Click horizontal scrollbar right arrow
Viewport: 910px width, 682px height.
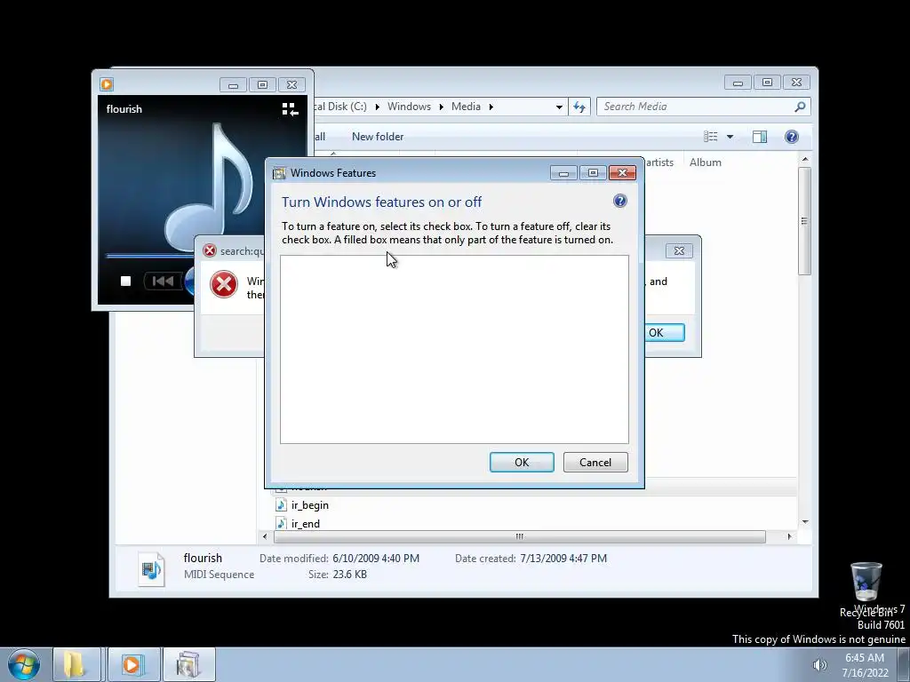pos(789,536)
